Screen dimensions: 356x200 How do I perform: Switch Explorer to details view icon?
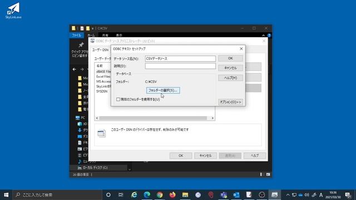pyautogui.click(x=261, y=174)
